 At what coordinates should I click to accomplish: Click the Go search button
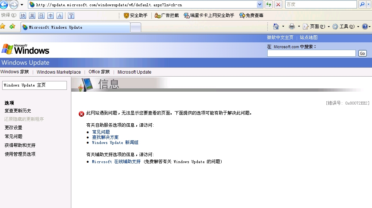[362, 53]
